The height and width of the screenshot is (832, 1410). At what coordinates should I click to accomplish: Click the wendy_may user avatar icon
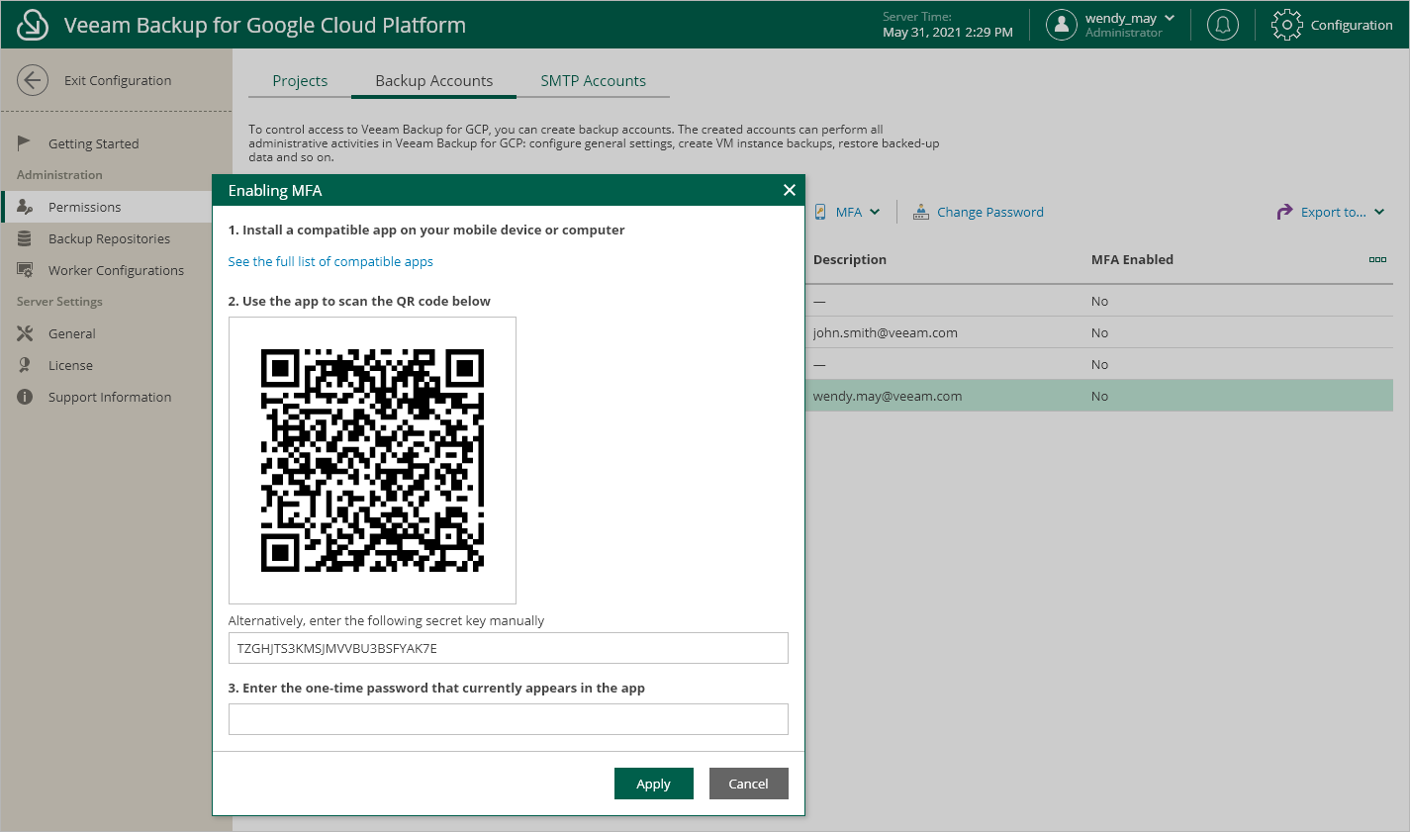pos(1062,25)
